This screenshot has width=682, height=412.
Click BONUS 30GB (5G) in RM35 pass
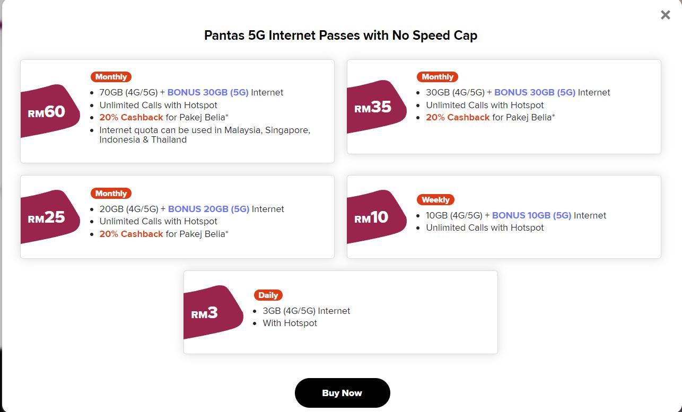[535, 92]
